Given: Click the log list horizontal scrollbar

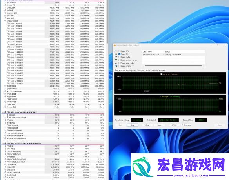Looking at the screenshot, I should pyautogui.click(x=173, y=65).
